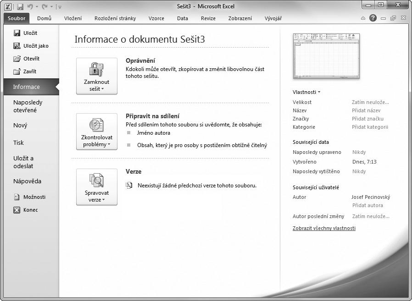412x301 pixels.
Task: Click the Oprávnění heading
Action: click(x=140, y=60)
